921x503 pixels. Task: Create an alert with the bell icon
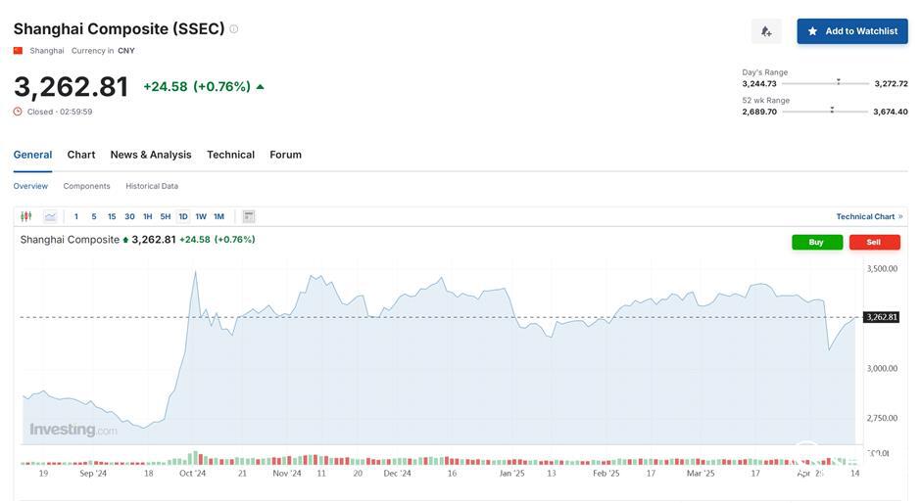click(x=766, y=31)
